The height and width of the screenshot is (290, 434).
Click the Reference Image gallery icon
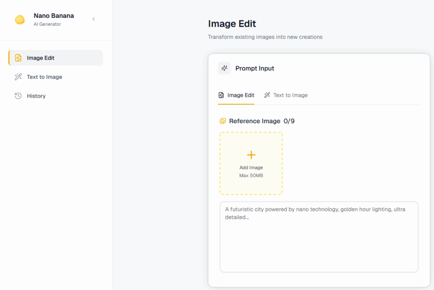coord(223,121)
